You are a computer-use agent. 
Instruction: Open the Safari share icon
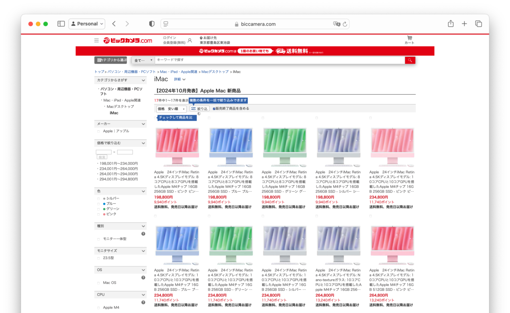point(451,24)
